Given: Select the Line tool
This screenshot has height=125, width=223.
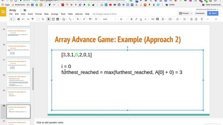Looking at the screenshot, I should 70,19.
